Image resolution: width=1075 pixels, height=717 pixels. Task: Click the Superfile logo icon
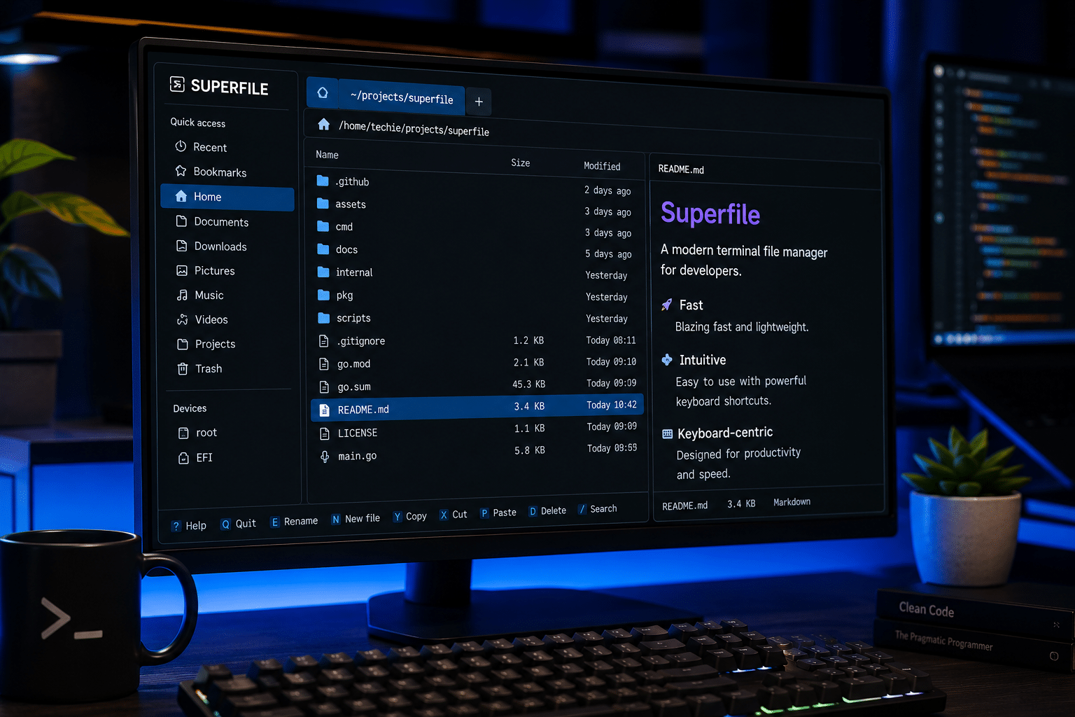click(x=177, y=85)
